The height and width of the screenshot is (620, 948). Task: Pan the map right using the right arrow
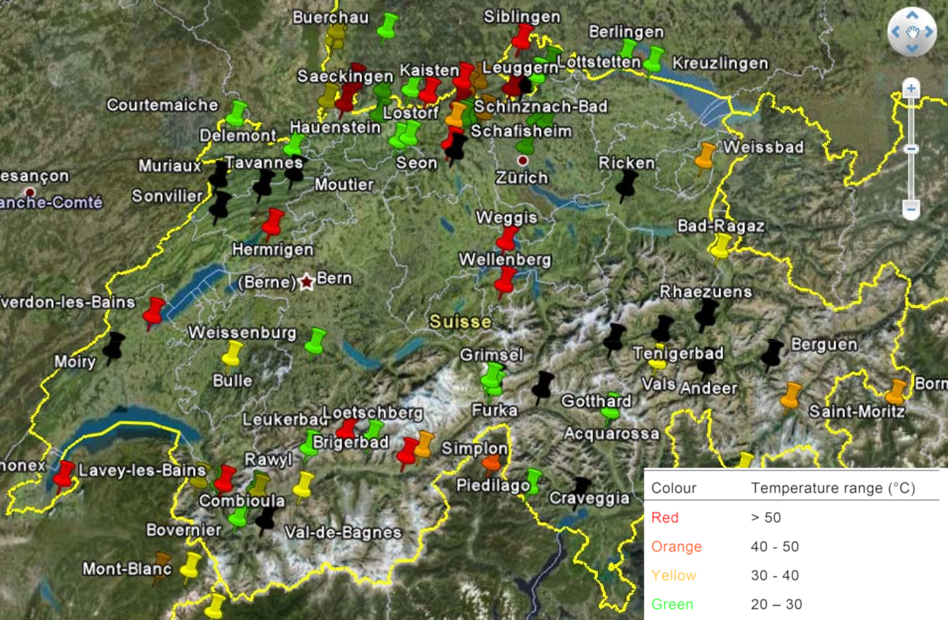[x=928, y=32]
